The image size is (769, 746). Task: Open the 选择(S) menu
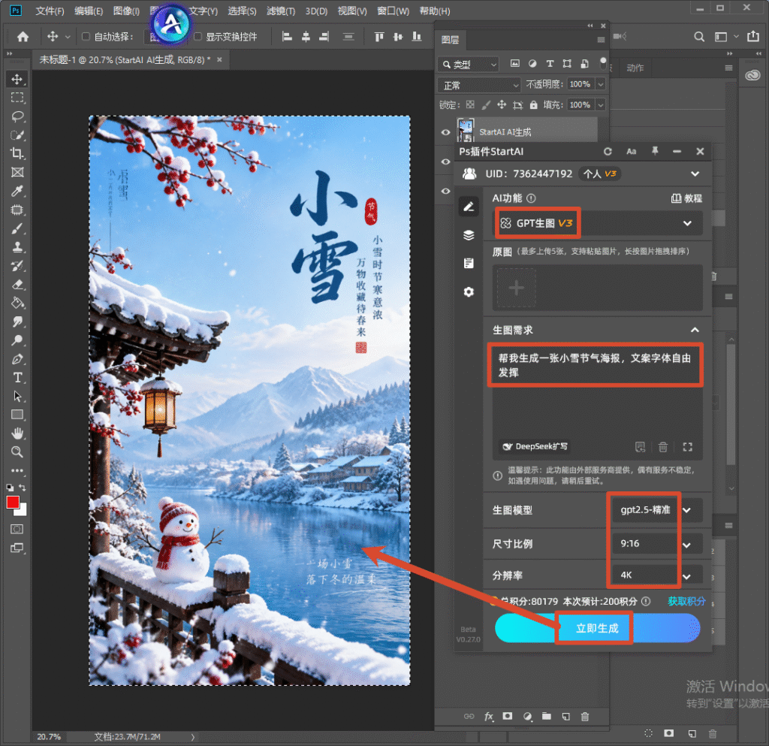pyautogui.click(x=242, y=11)
